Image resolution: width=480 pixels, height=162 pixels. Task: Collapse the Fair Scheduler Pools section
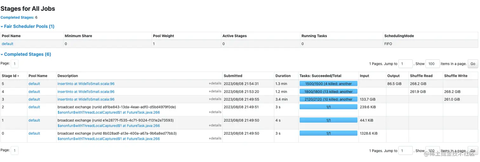pyautogui.click(x=28, y=26)
